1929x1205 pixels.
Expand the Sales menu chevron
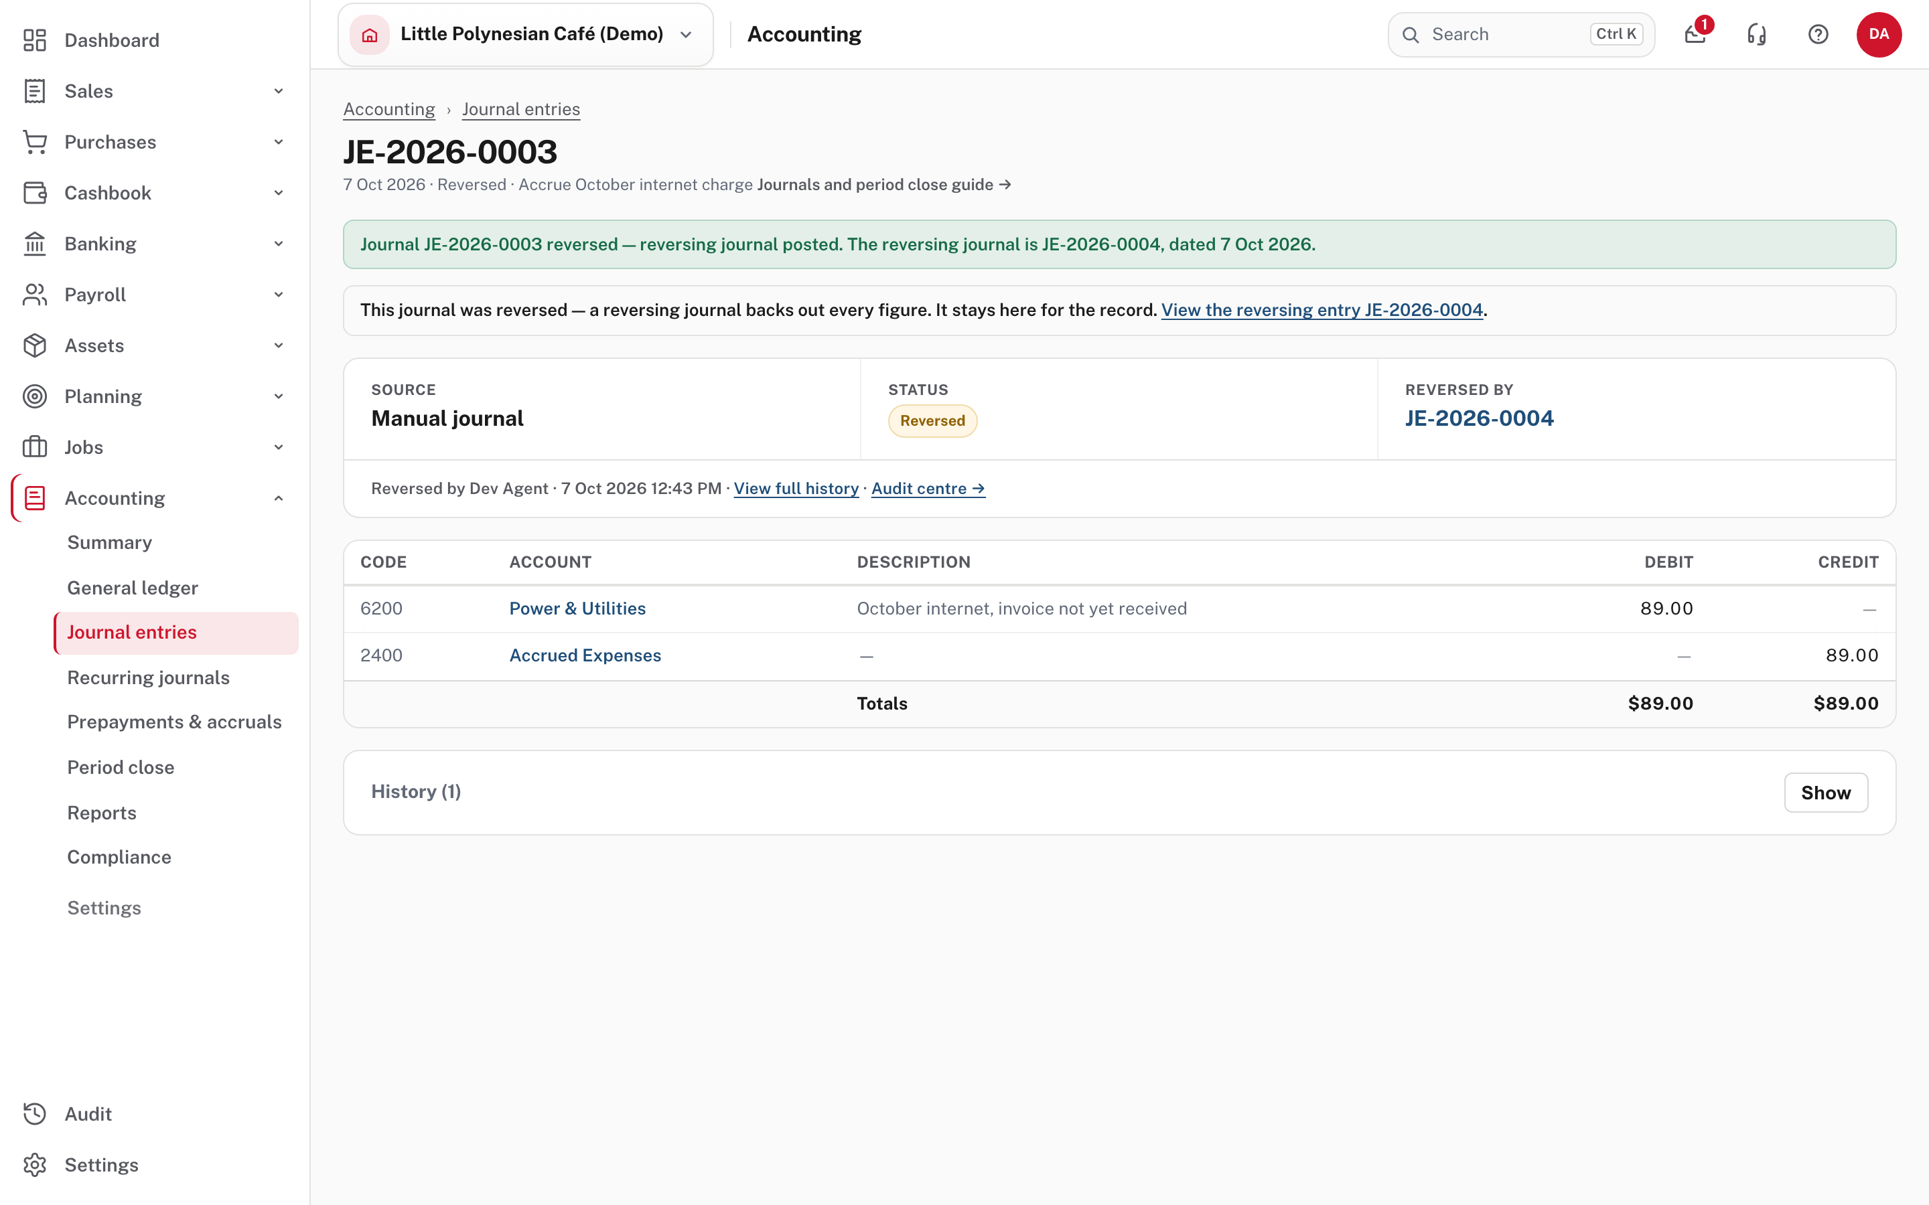click(x=278, y=91)
